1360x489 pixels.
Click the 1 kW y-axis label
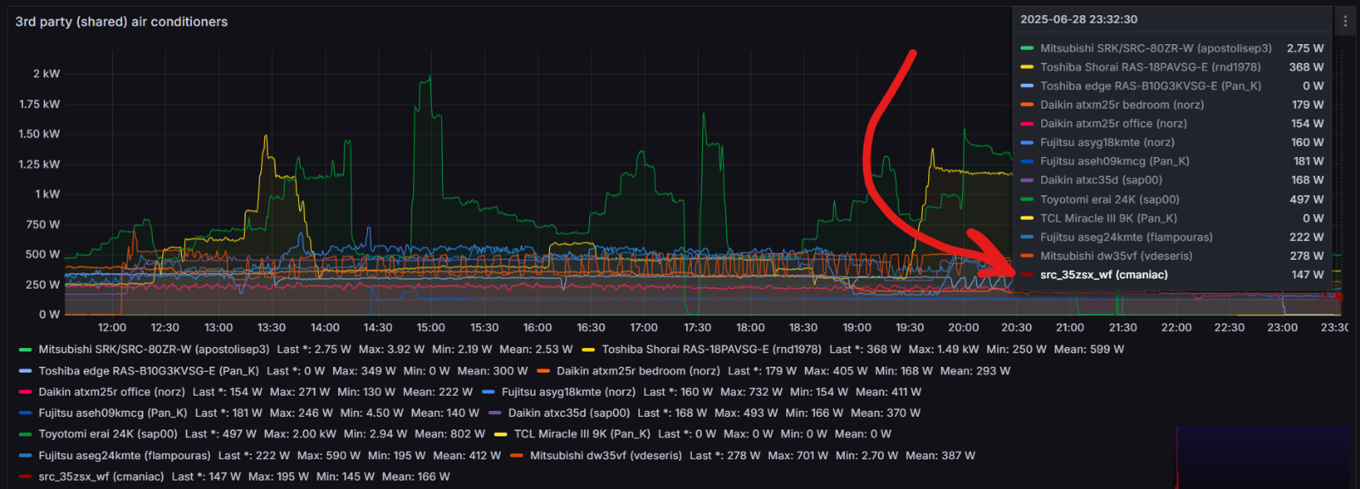(48, 194)
